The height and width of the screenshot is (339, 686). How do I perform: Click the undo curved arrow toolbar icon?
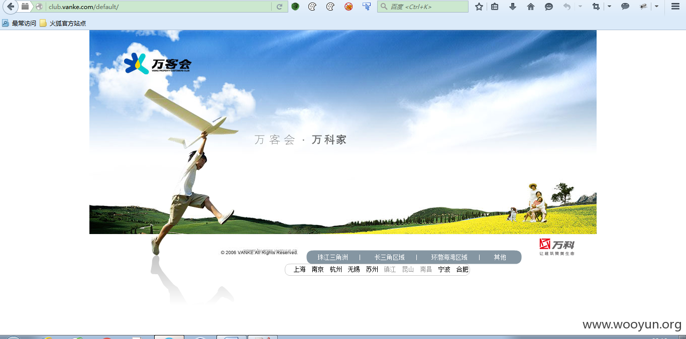[x=567, y=7]
